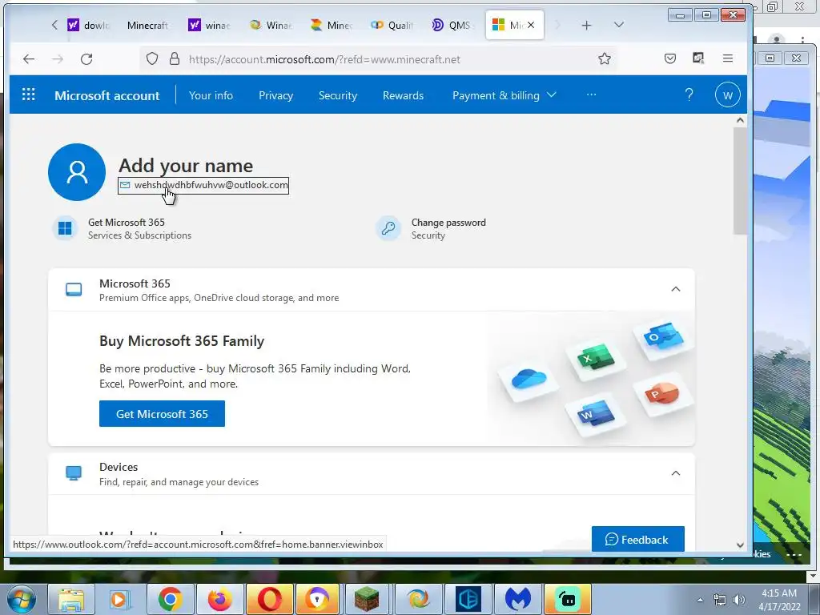Show hidden tray icons arrow
Viewport: 820px width, 615px height.
click(700, 600)
